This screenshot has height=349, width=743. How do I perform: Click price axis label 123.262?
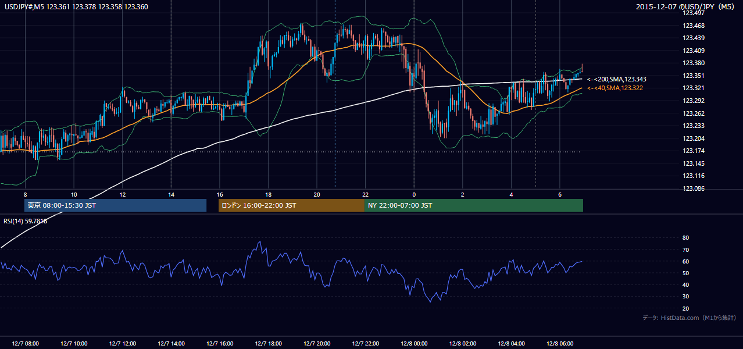pos(693,113)
